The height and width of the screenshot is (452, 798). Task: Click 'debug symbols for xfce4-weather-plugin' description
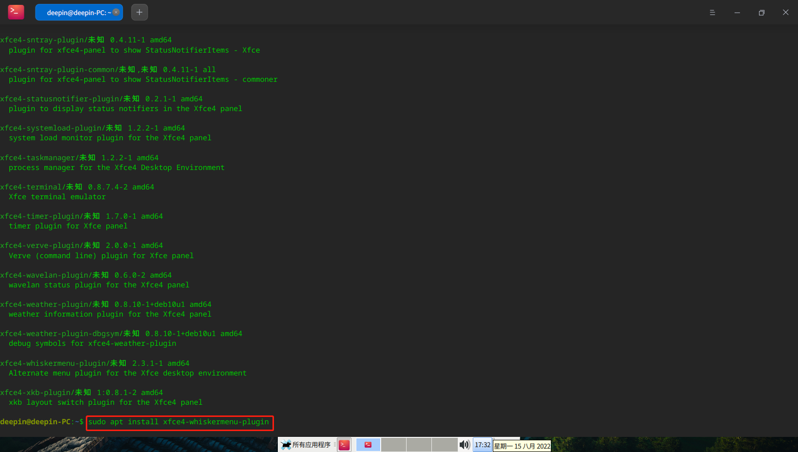pos(93,343)
